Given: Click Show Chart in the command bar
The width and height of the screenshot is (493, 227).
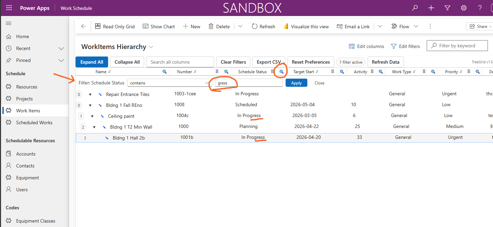Looking at the screenshot, I should coord(159,26).
